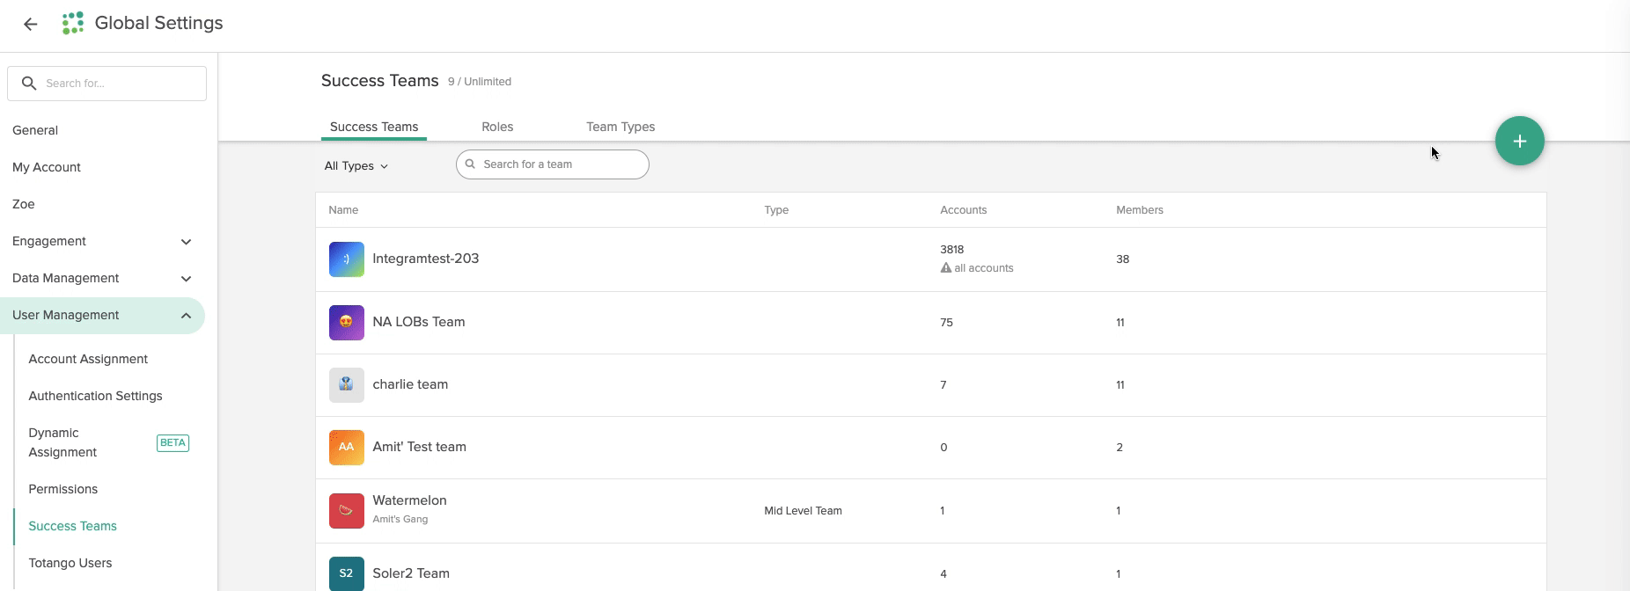1630x591 pixels.
Task: Open Dynamic Assignment page
Action: click(x=62, y=442)
